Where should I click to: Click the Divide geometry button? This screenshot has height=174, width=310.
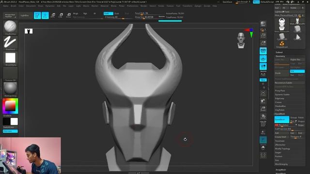[282, 73]
